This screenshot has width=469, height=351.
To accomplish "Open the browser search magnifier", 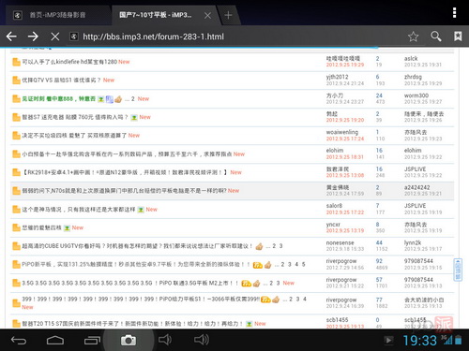I will pyautogui.click(x=435, y=37).
